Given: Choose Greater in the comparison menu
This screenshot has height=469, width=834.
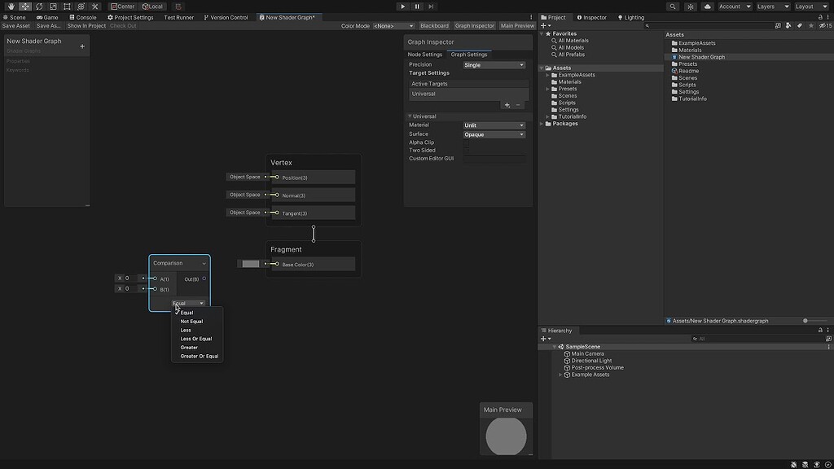Looking at the screenshot, I should (x=189, y=347).
